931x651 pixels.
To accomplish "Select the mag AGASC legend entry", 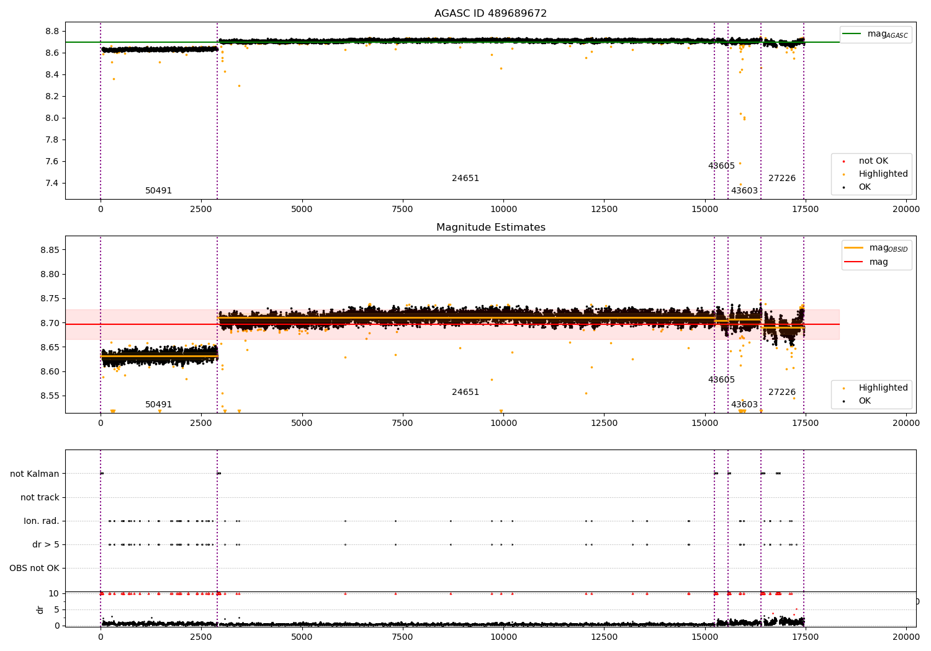I will 876,34.
